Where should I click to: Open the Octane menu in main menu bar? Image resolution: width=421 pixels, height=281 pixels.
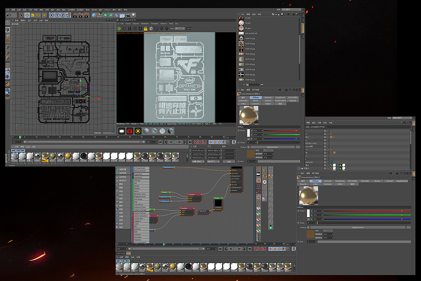pos(107,9)
